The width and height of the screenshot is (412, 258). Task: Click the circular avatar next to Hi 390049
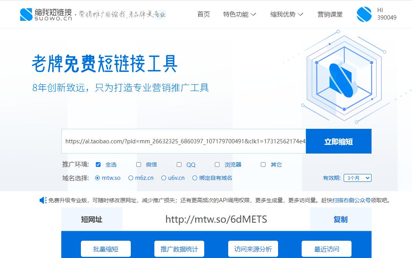(363, 14)
